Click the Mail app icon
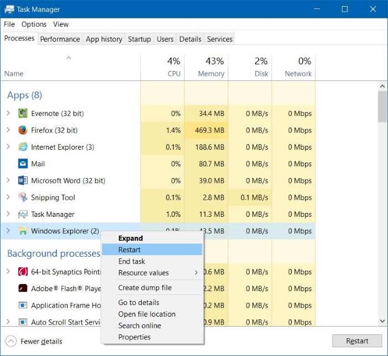The width and height of the screenshot is (388, 356). click(23, 164)
